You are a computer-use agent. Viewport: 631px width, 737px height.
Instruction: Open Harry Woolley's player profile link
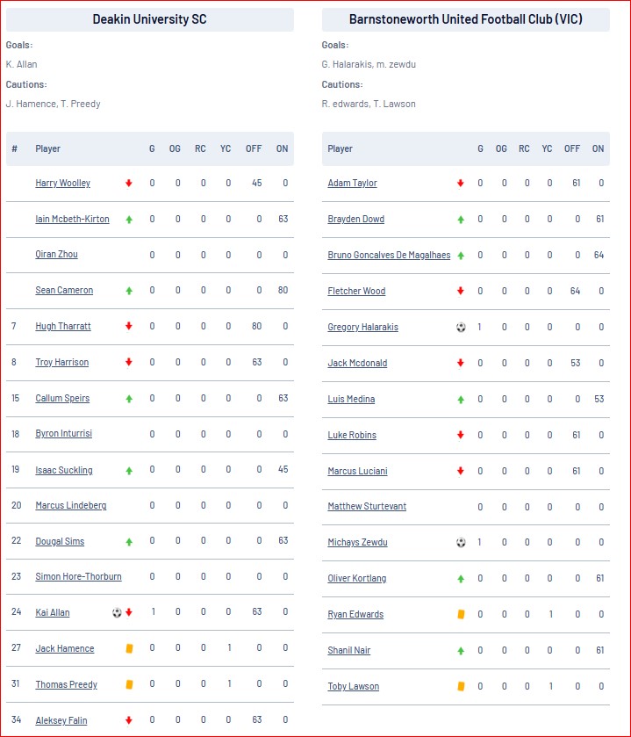(x=63, y=183)
